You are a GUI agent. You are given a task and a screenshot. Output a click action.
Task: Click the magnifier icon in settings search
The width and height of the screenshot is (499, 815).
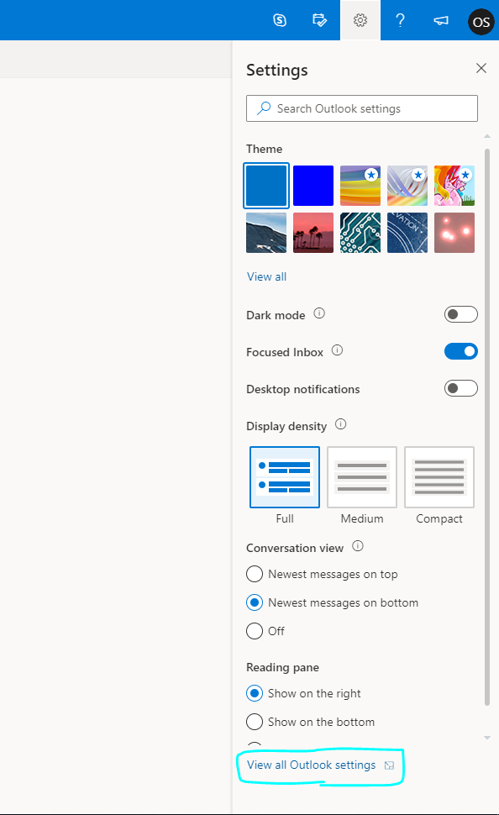pos(264,108)
